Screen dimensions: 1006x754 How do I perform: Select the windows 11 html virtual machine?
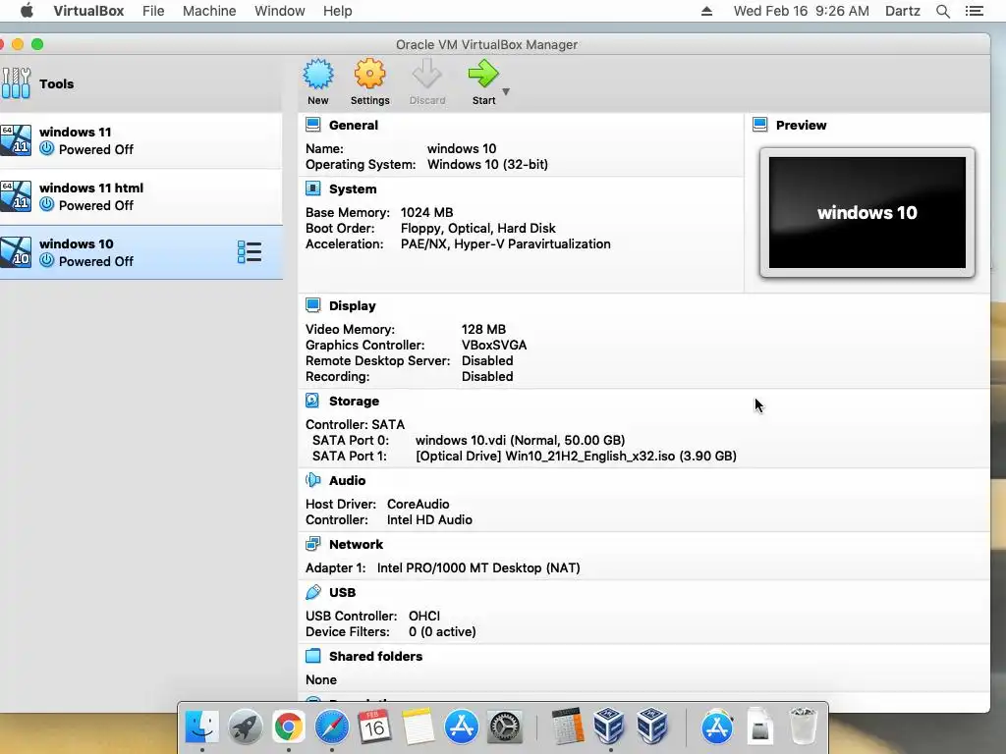tap(141, 196)
